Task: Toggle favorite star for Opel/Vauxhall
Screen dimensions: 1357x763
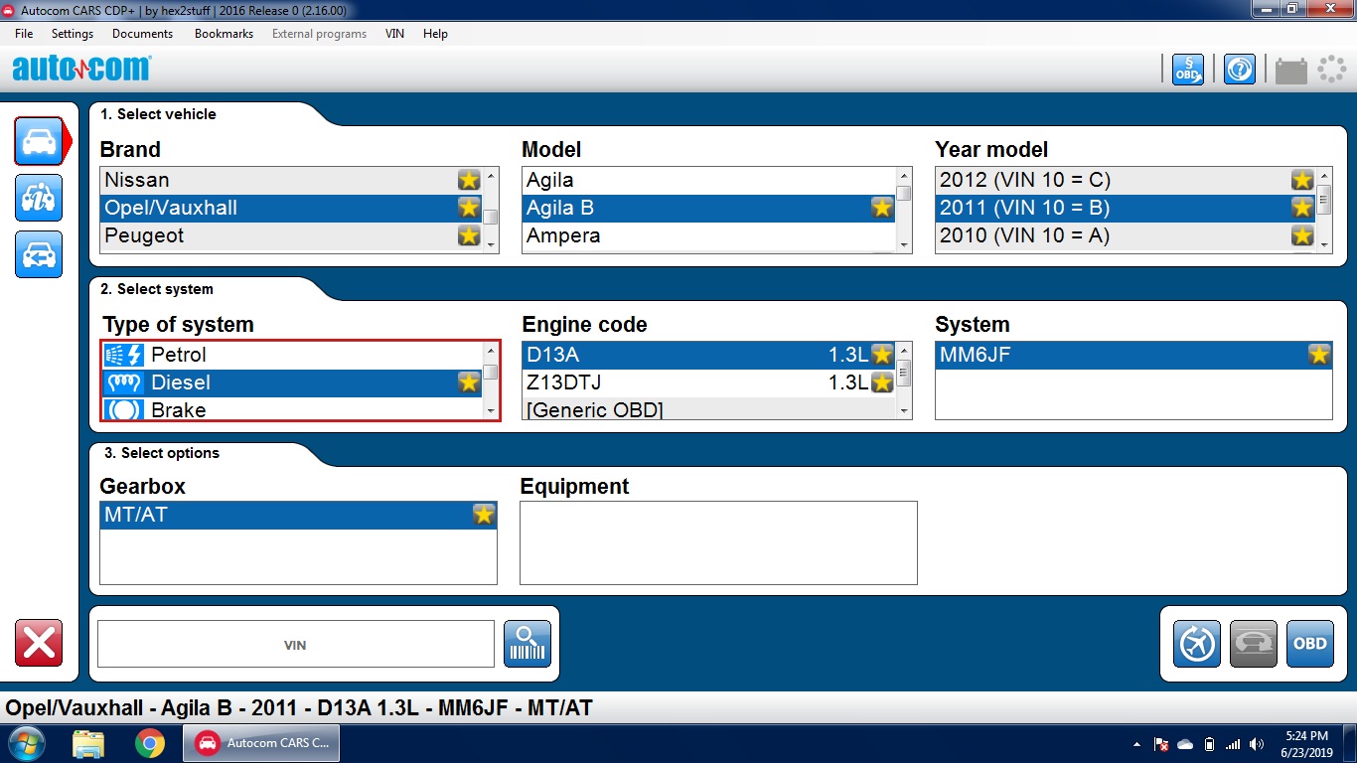Action: (469, 208)
